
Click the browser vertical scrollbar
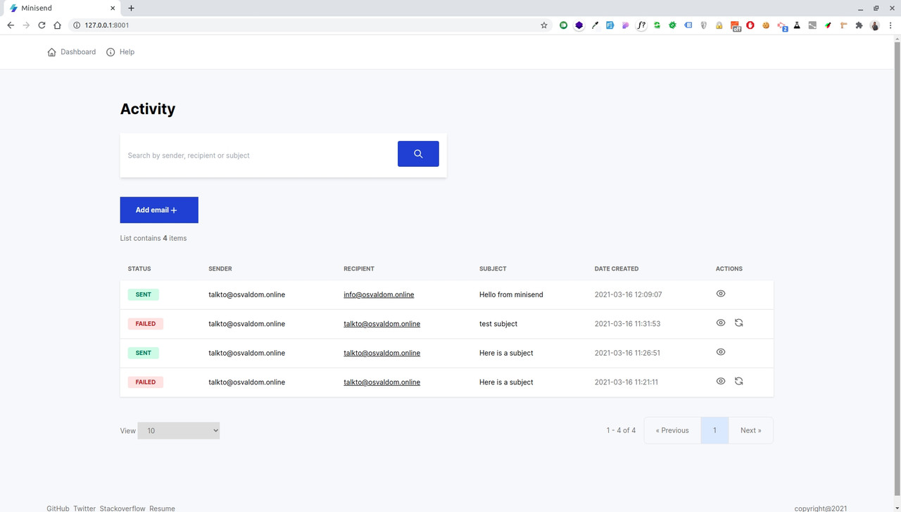897,268
